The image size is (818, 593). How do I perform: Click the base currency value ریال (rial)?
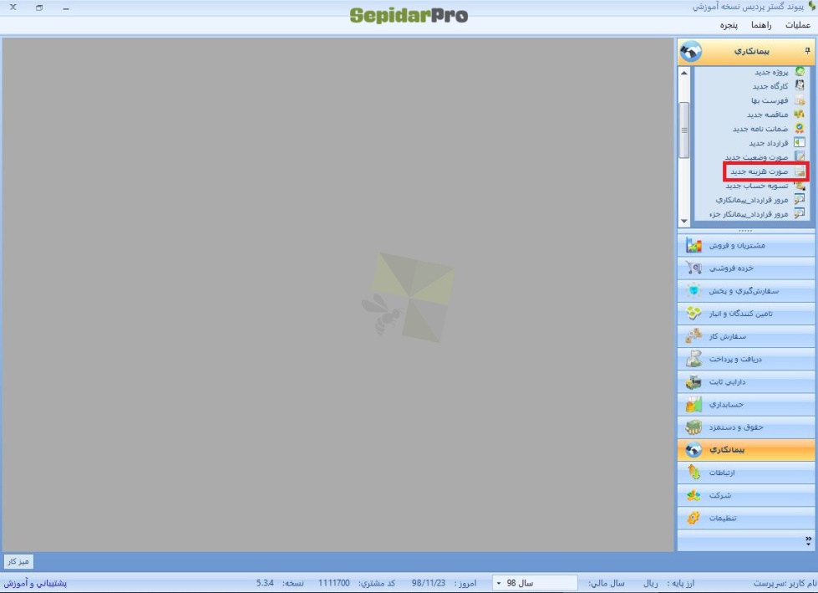click(651, 583)
